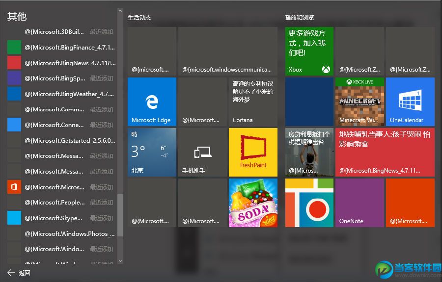Open @{Microsoft... tile beside Microsoft Edge
Image resolution: width=442 pixels, height=282 pixels.
point(203,102)
